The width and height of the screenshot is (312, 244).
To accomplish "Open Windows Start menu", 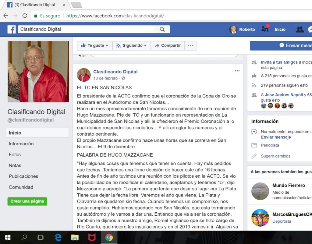I will pos(8,237).
